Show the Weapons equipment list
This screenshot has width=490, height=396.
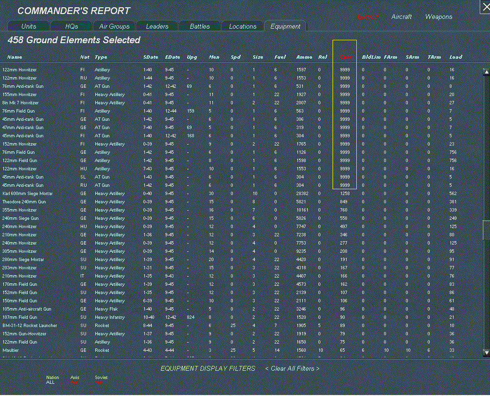click(x=439, y=17)
